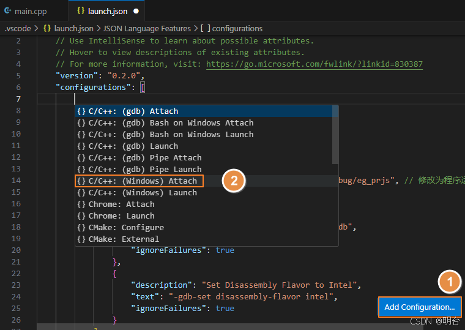The image size is (465, 330).
Task: Click the "configurations" key on line 6
Action: 94,88
